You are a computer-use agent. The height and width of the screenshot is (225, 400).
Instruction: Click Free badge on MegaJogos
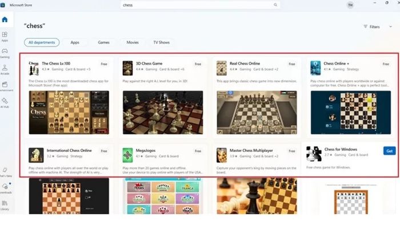coord(198,151)
